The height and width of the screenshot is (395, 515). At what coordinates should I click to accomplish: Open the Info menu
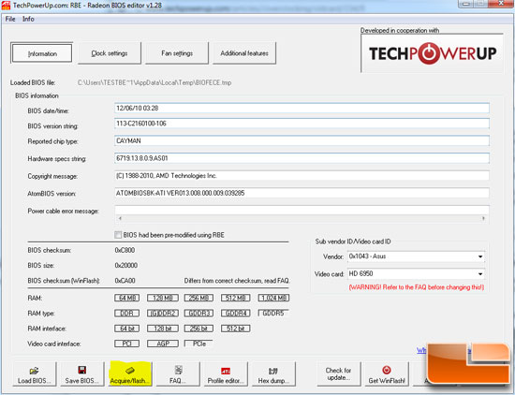pos(28,19)
